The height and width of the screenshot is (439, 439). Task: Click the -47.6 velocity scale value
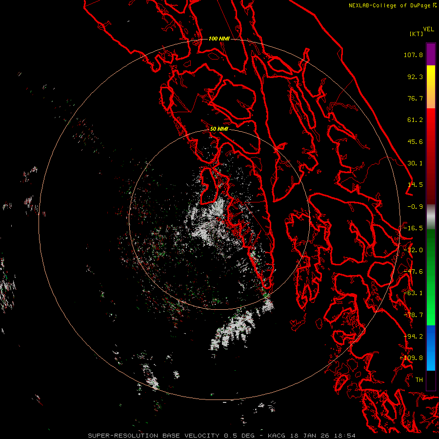coord(413,272)
